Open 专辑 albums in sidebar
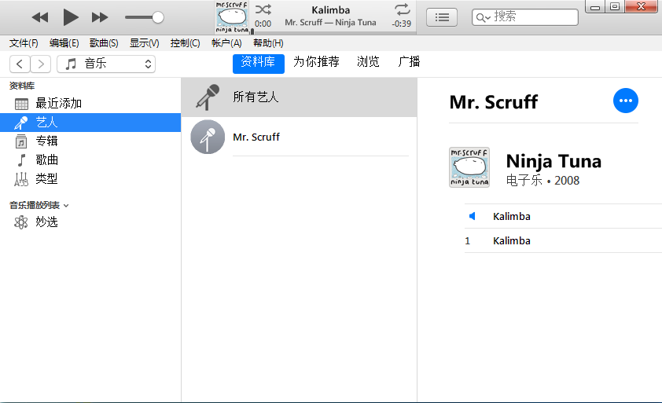Screen dimensions: 662x403 pos(46,141)
